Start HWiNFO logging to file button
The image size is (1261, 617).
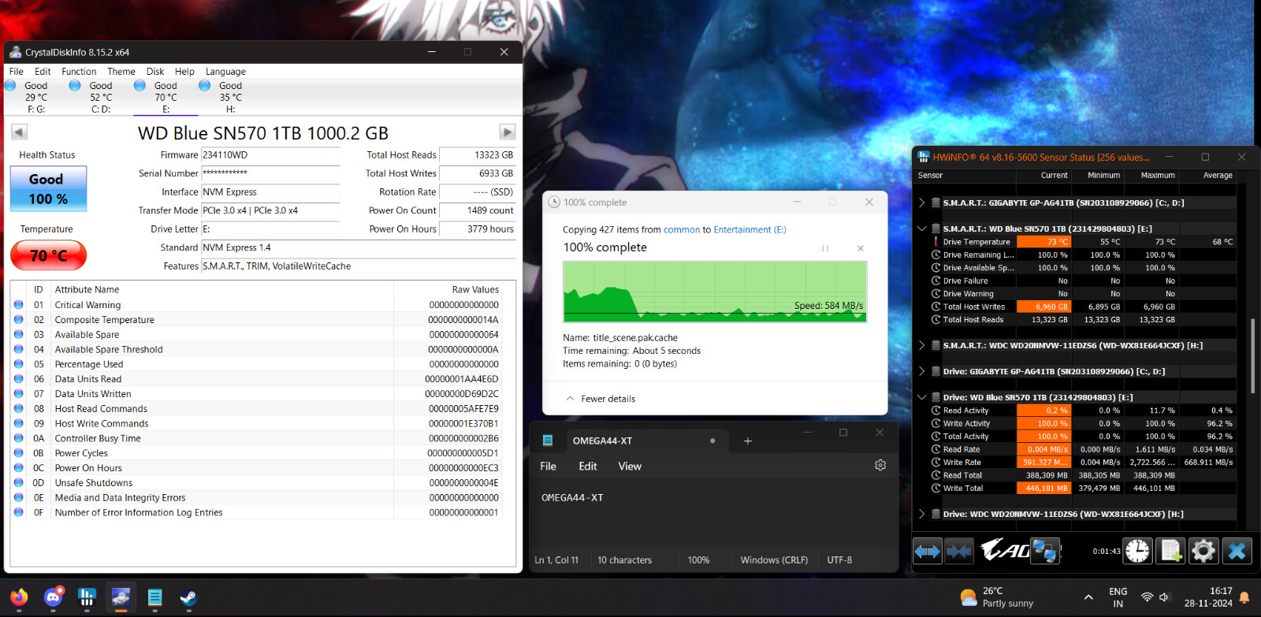(x=1170, y=551)
